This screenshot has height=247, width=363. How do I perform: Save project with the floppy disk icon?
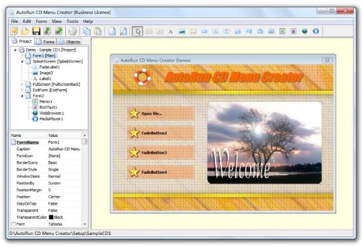(x=36, y=31)
